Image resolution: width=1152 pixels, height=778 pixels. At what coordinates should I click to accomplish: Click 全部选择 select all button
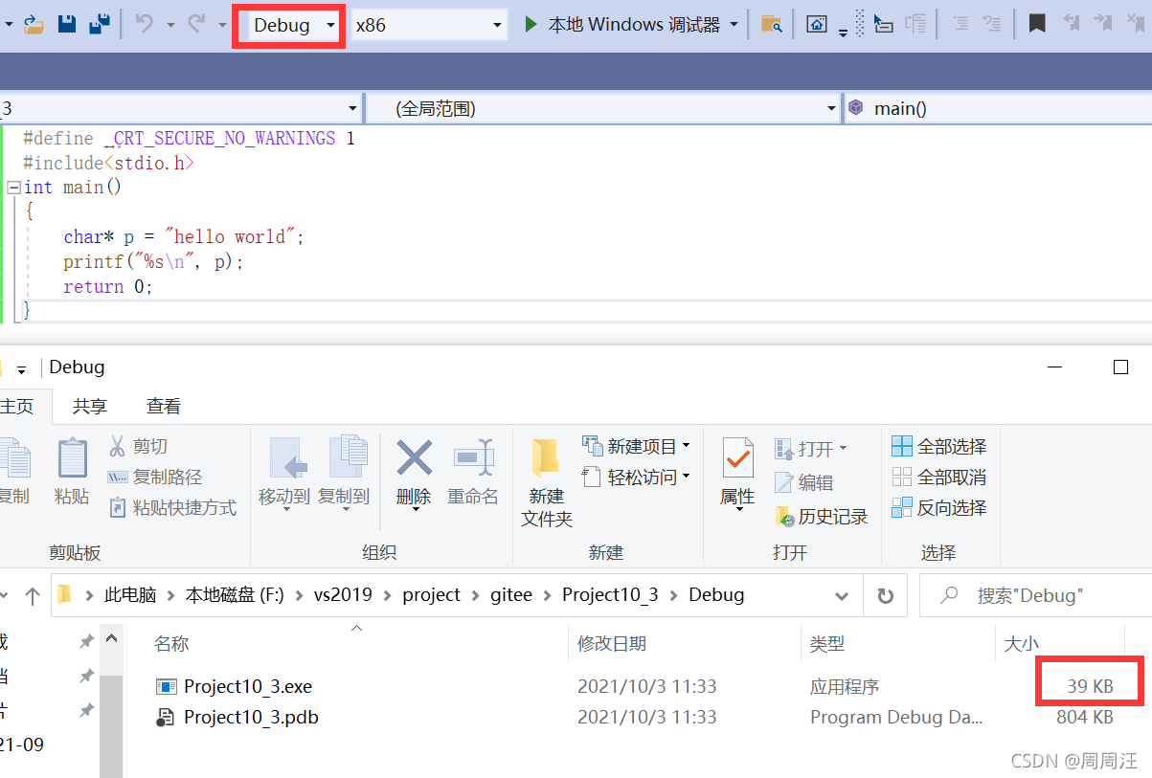939,446
